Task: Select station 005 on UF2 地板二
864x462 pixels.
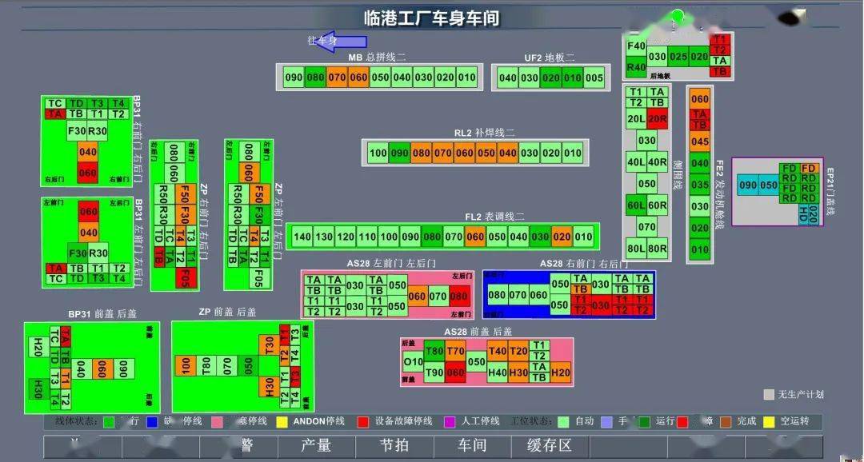Action: point(594,78)
